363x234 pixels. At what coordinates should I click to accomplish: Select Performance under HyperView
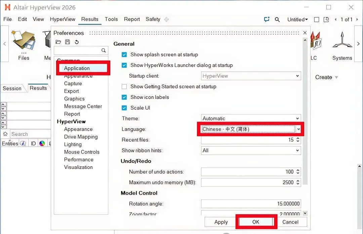click(x=79, y=160)
